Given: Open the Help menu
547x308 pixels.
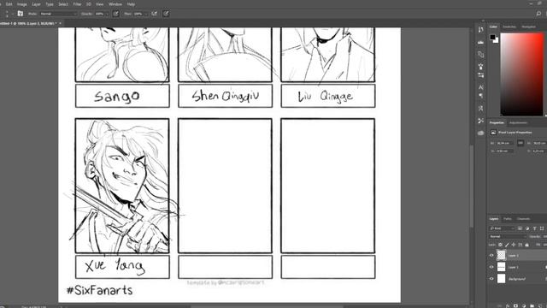Looking at the screenshot, I should [131, 4].
